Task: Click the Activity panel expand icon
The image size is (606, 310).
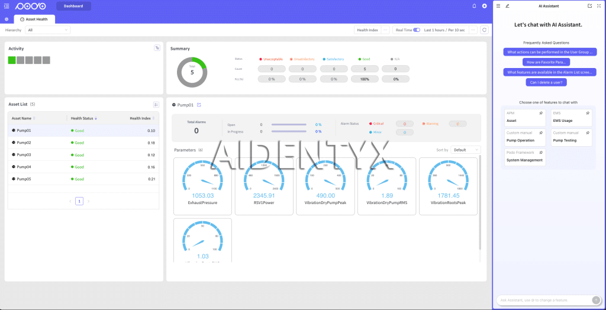Action: 157,48
